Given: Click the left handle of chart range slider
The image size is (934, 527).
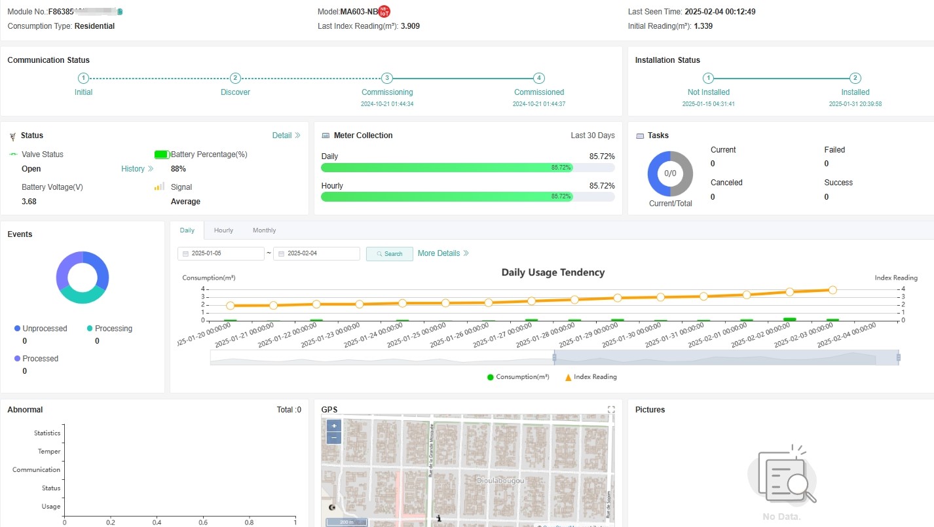Looking at the screenshot, I should (x=554, y=357).
